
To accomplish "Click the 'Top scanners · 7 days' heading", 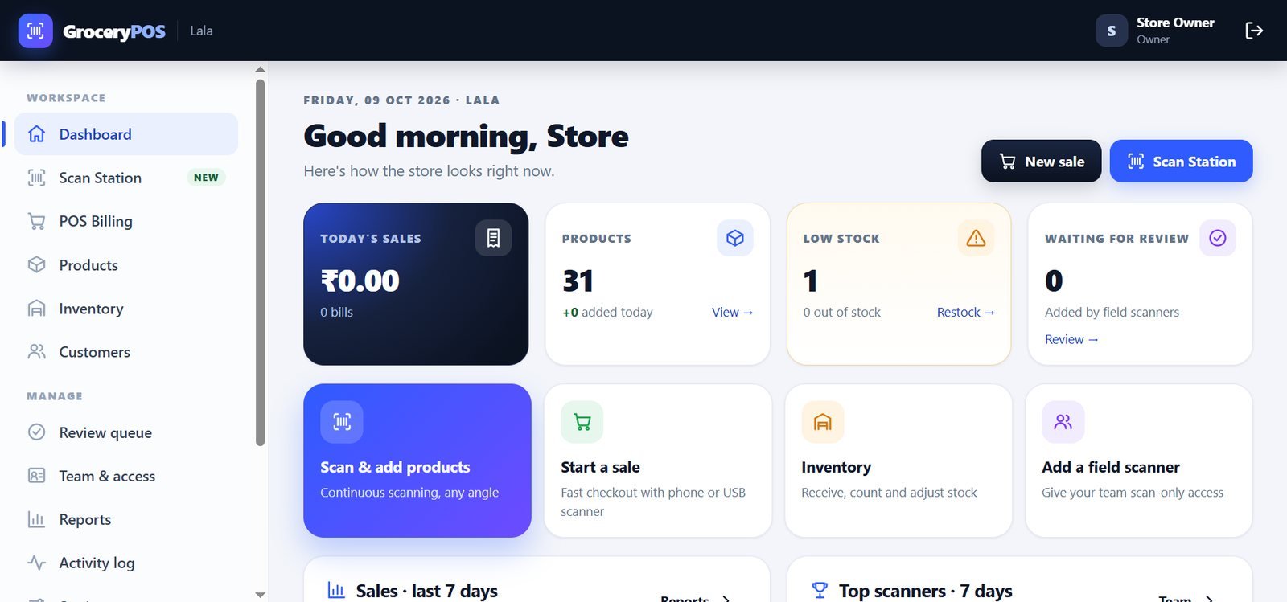I will coord(925,591).
